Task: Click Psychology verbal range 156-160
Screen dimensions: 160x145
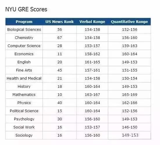Action: pyautogui.click(x=92, y=119)
